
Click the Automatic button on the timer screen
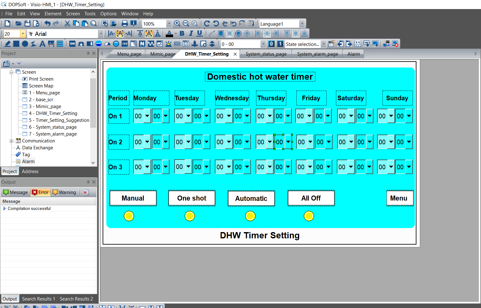(x=251, y=198)
